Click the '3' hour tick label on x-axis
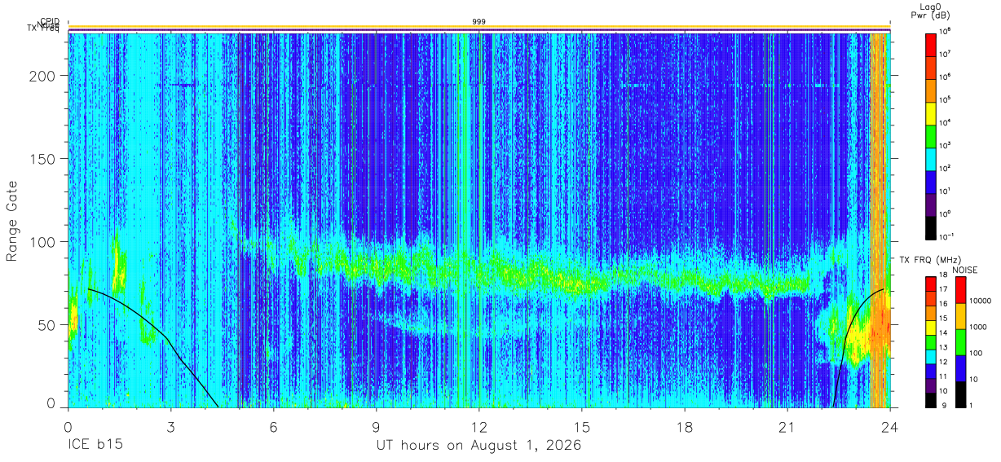The image size is (1001, 462). click(170, 426)
